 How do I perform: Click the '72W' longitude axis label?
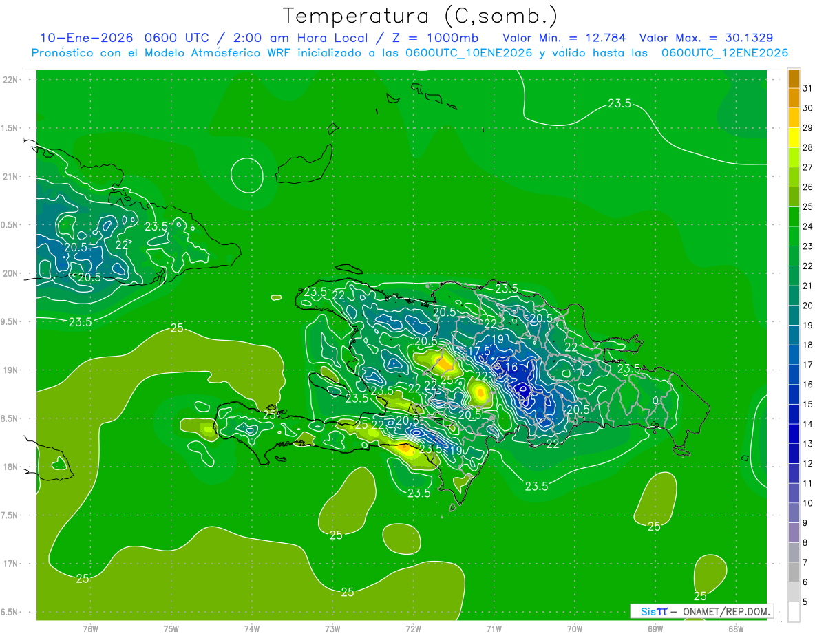click(413, 629)
